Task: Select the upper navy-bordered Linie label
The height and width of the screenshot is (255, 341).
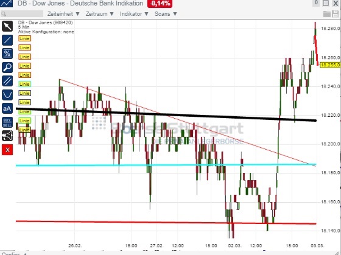Action: (24, 93)
